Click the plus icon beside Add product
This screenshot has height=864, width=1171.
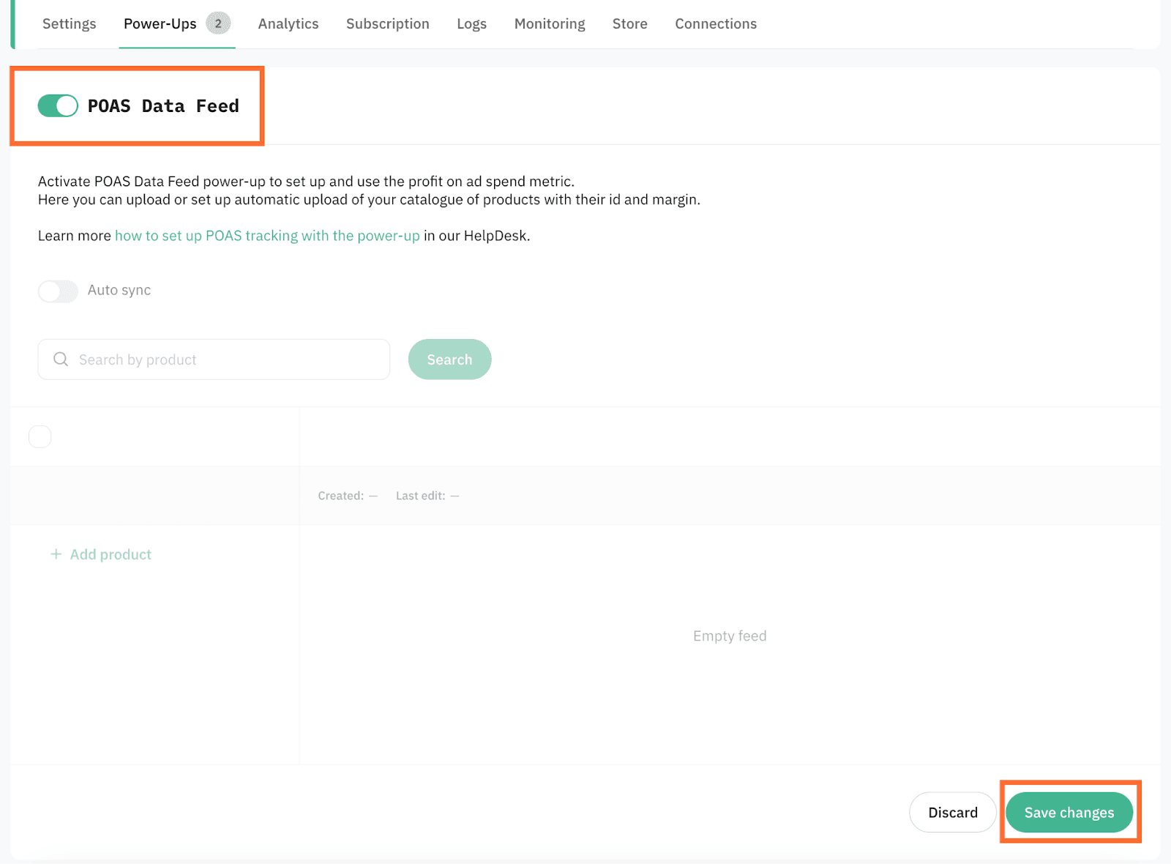(56, 554)
